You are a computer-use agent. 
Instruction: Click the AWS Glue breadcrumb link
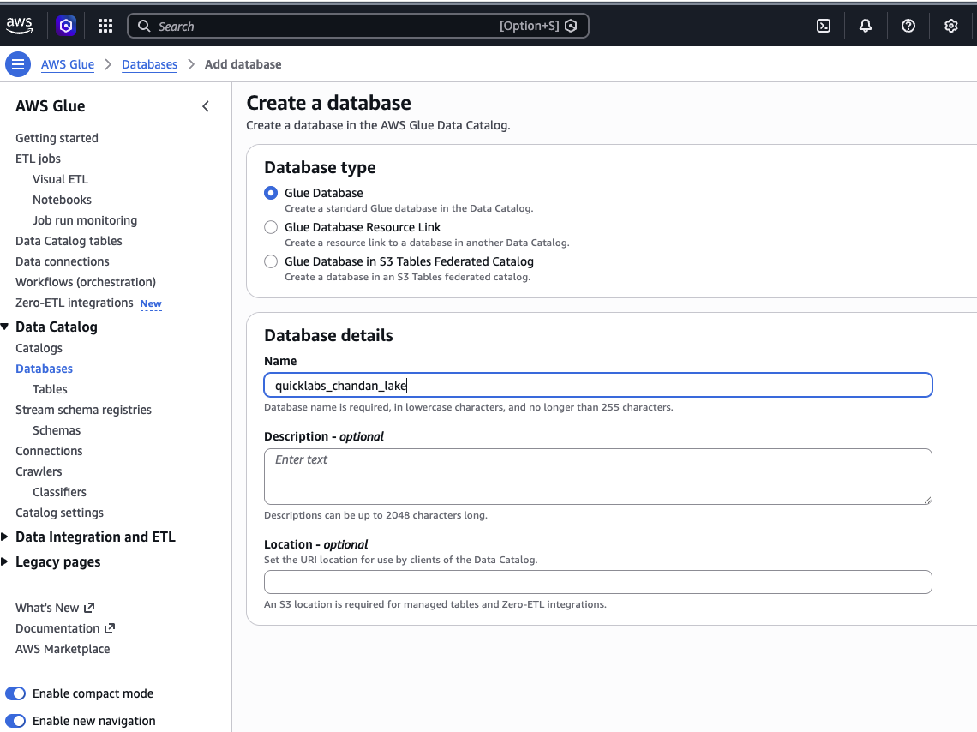point(68,64)
